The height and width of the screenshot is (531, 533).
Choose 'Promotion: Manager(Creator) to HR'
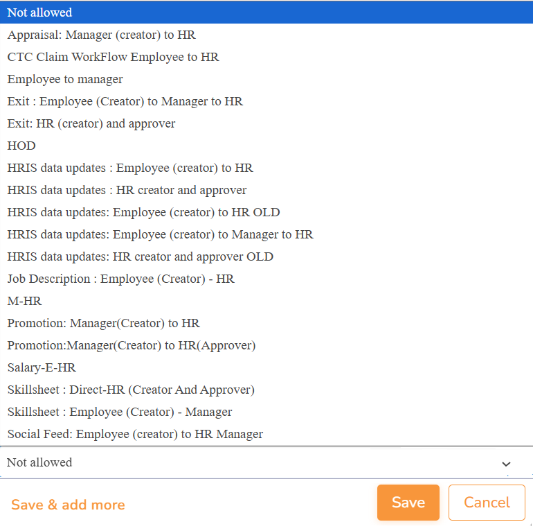[104, 323]
